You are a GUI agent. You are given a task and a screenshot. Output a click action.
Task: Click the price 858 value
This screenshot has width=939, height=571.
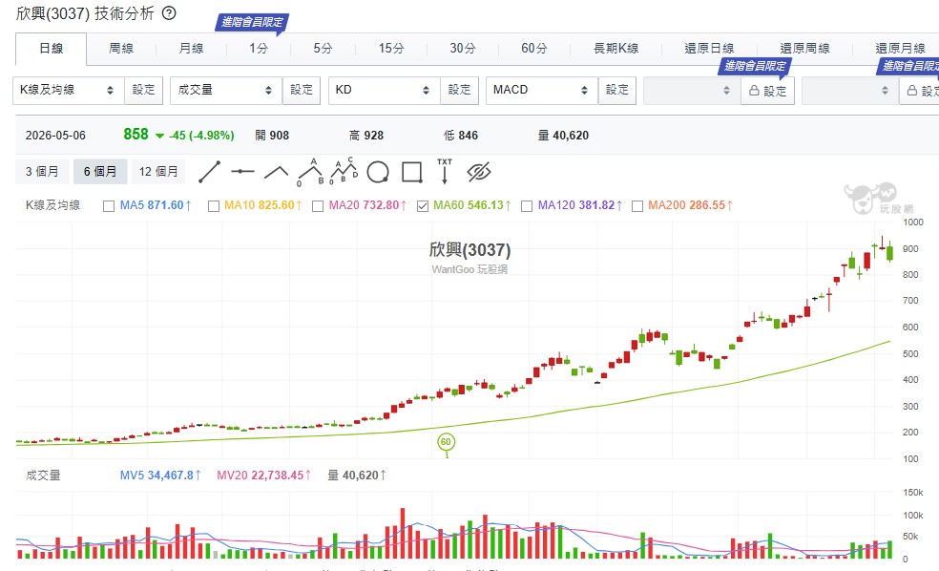pyautogui.click(x=136, y=135)
